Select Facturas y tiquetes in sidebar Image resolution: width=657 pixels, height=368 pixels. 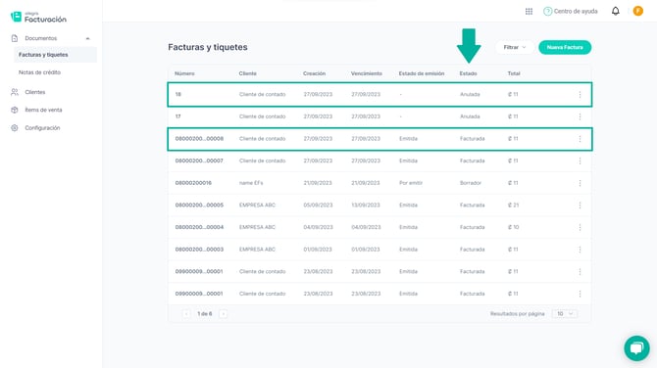coord(55,55)
